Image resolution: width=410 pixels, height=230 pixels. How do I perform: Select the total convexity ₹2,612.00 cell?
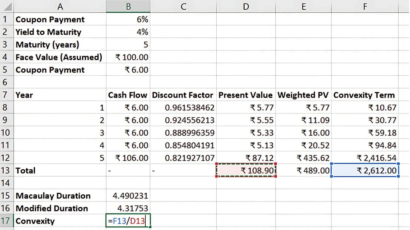click(365, 171)
